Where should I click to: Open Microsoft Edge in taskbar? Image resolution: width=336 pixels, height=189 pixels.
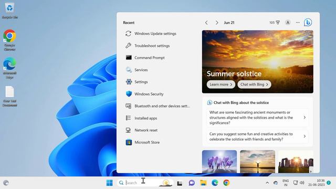(x=215, y=183)
